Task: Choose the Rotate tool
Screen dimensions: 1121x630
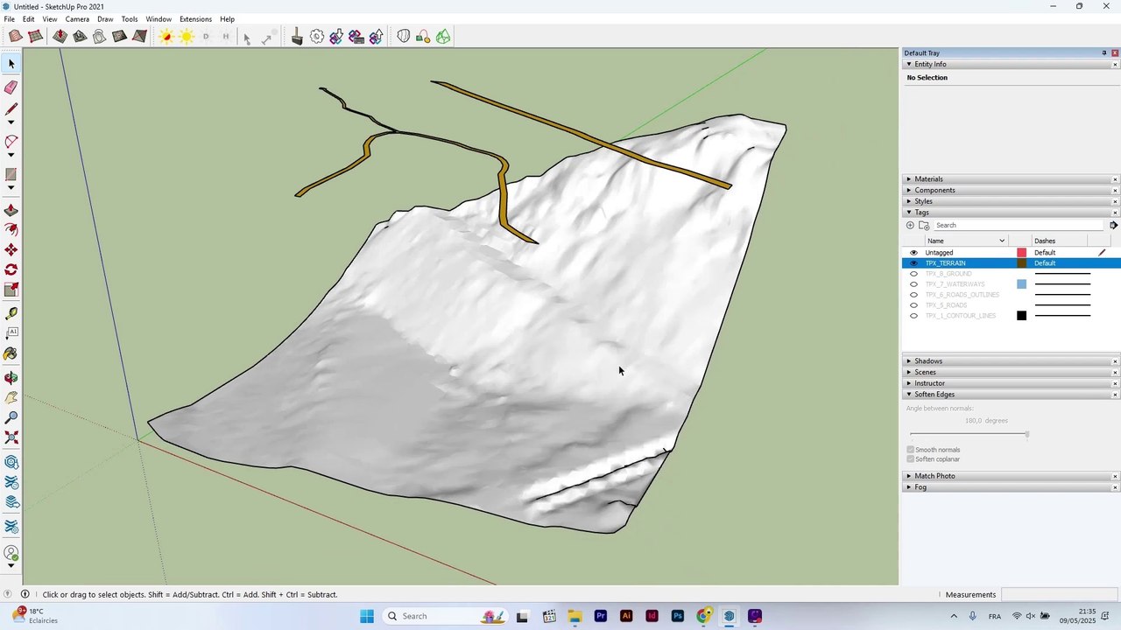Action: [11, 270]
